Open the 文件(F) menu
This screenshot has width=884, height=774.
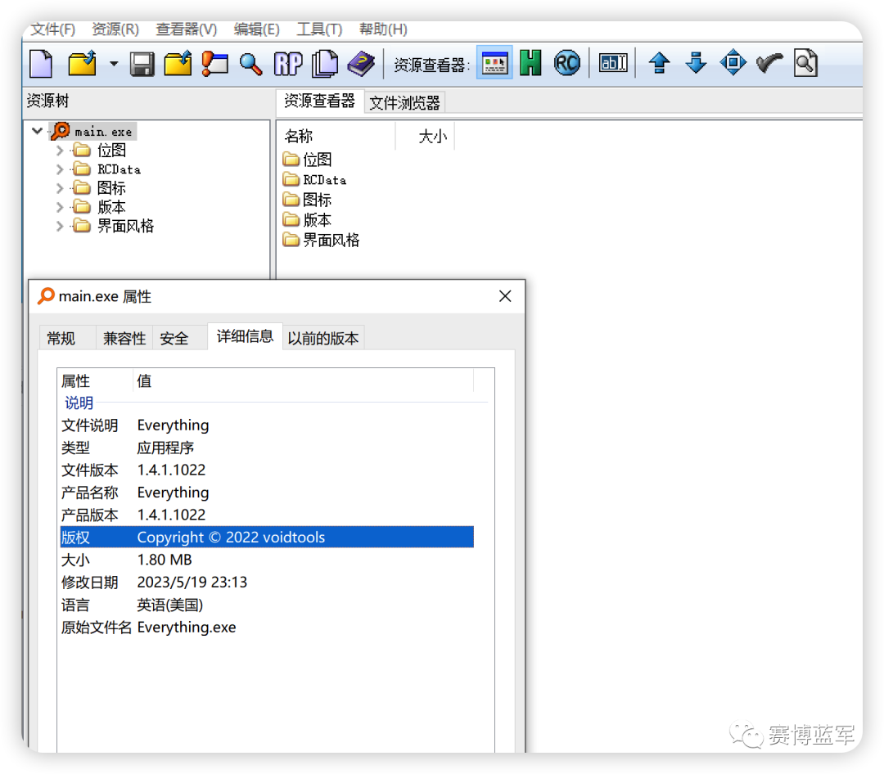[52, 29]
